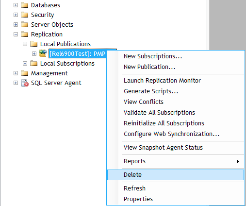Click the Server Objects folder icon

coord(25,25)
